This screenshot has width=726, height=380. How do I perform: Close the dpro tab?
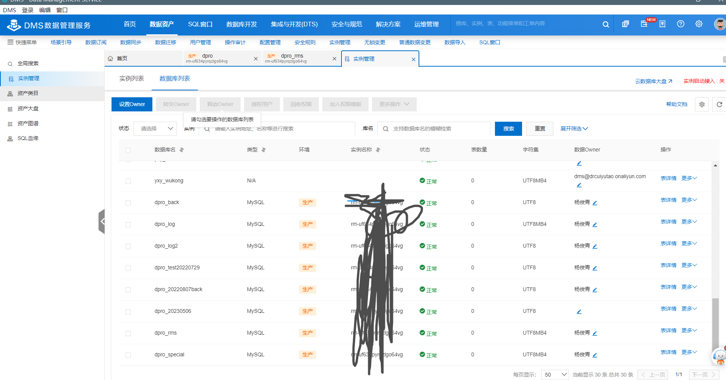tap(256, 59)
